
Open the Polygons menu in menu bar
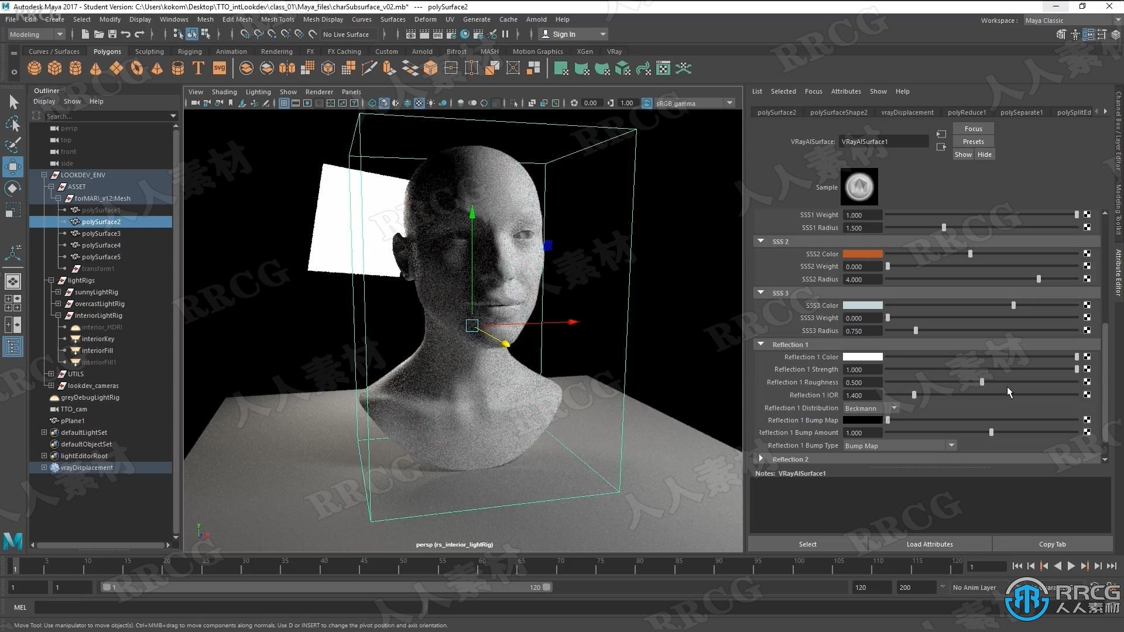[x=107, y=51]
